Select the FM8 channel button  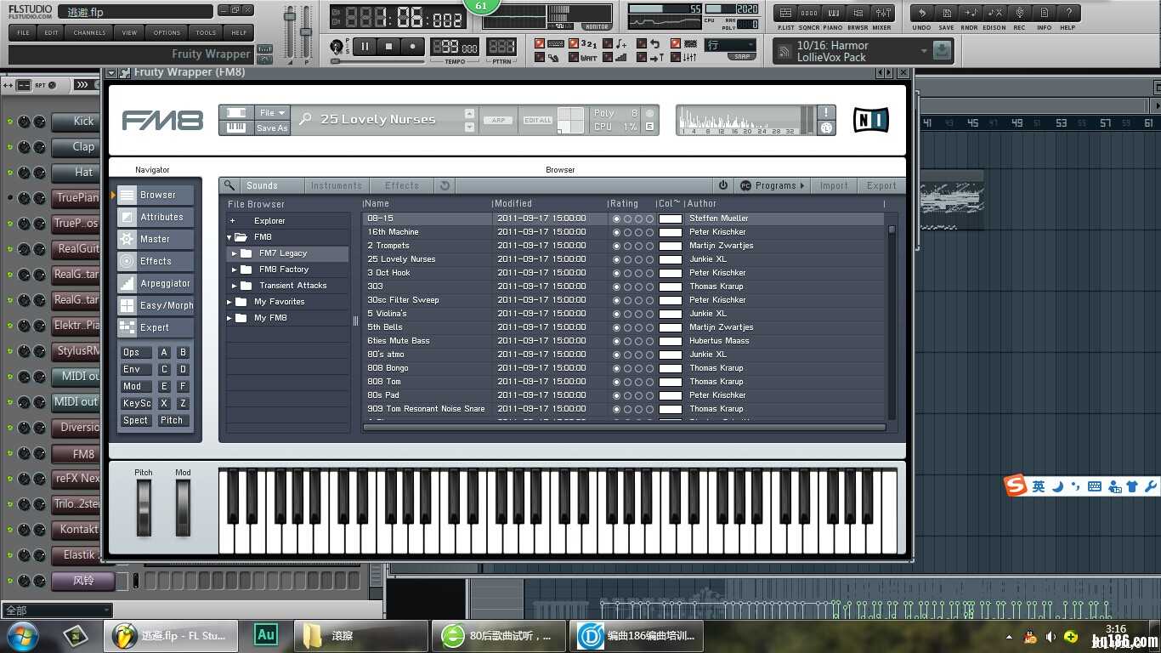[76, 454]
